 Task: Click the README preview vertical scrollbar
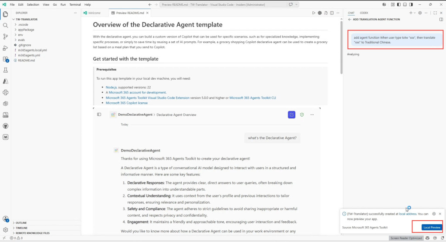click(341, 48)
